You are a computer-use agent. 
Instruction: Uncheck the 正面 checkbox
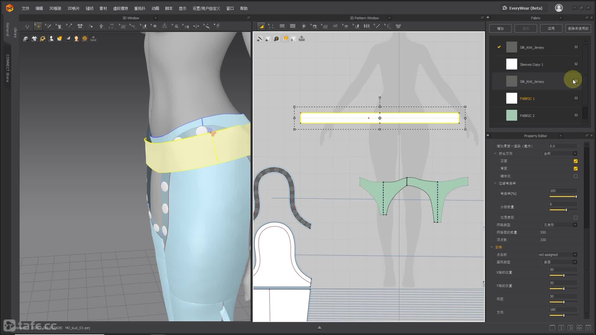576,161
